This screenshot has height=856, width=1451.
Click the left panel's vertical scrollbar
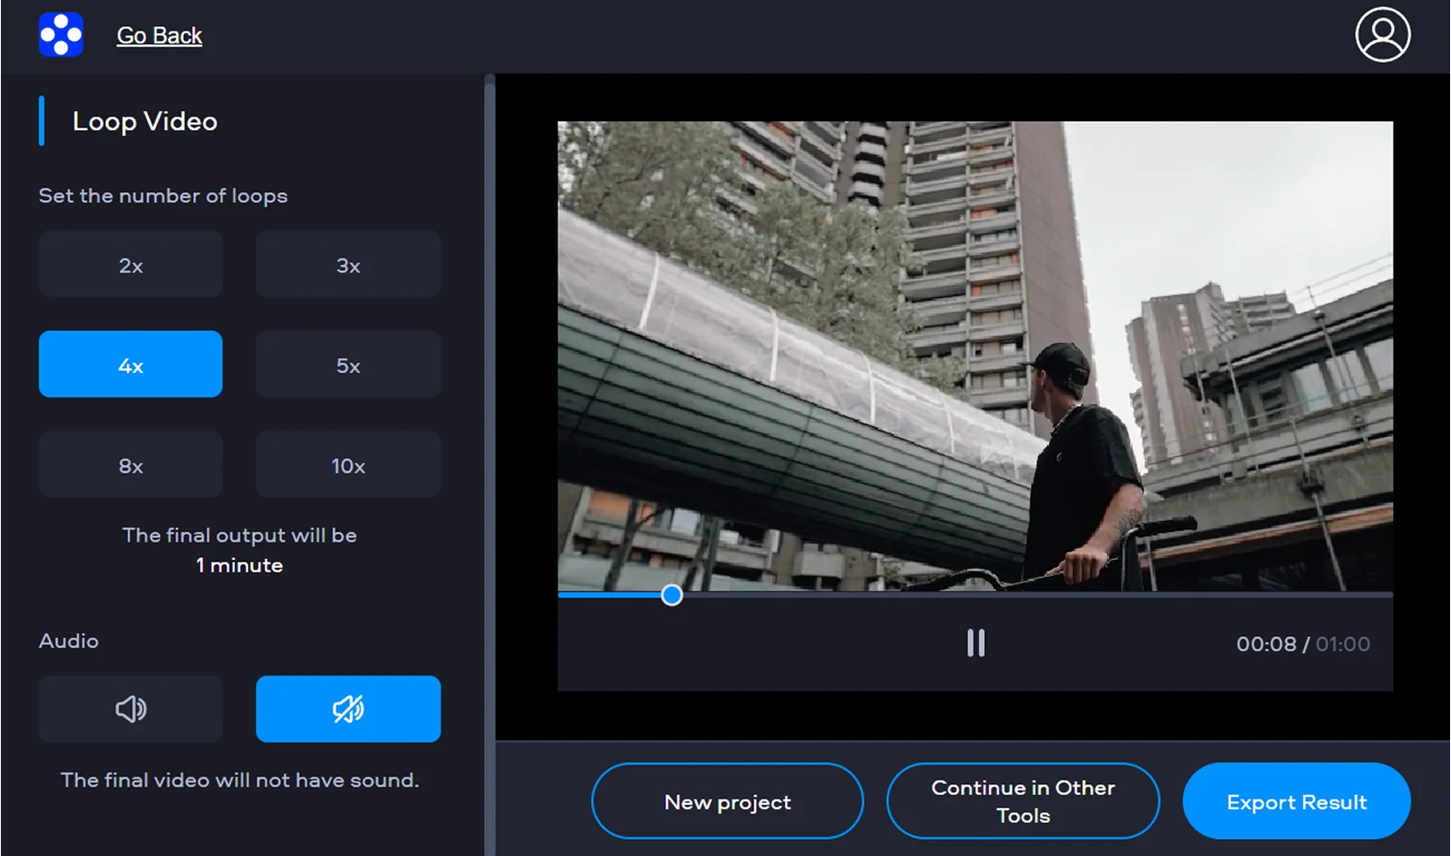tap(489, 449)
